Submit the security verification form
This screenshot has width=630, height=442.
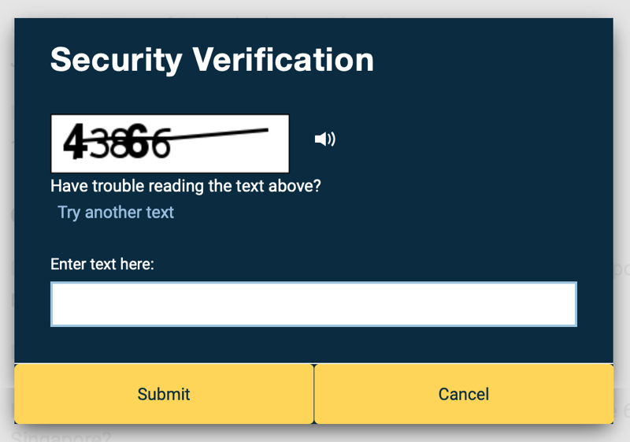tap(164, 394)
